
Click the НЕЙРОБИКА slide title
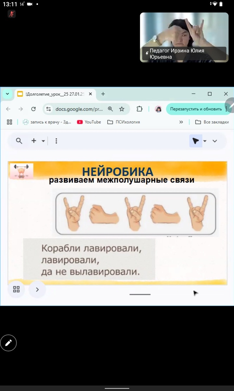point(117,171)
